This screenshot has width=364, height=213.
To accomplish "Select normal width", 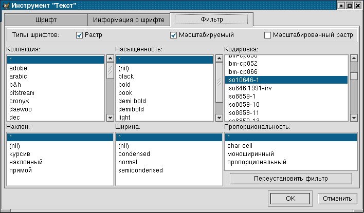I will click(169, 162).
